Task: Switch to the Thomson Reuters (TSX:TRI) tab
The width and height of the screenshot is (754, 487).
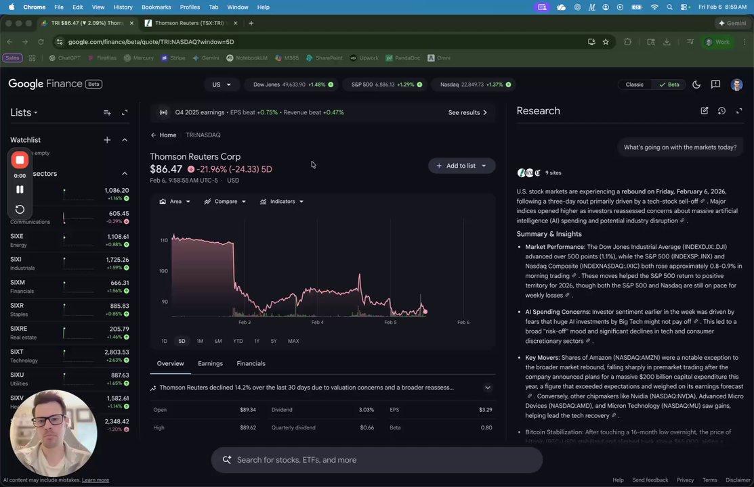Action: click(190, 23)
